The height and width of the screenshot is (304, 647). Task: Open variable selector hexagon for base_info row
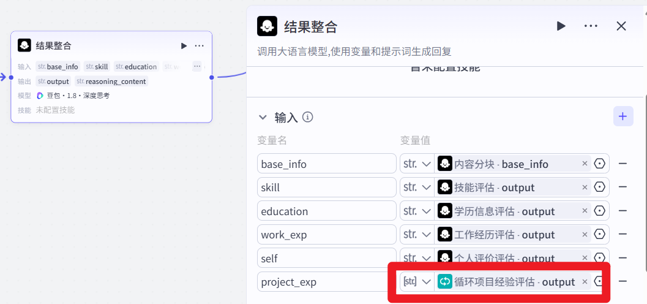click(599, 164)
